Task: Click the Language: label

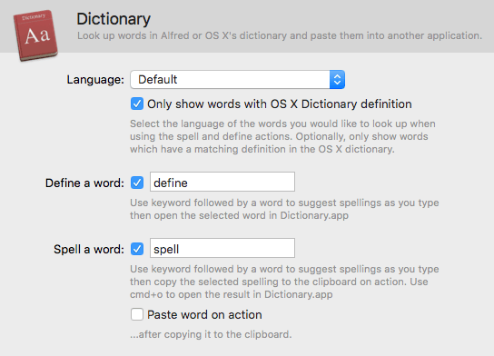Action: tap(95, 79)
